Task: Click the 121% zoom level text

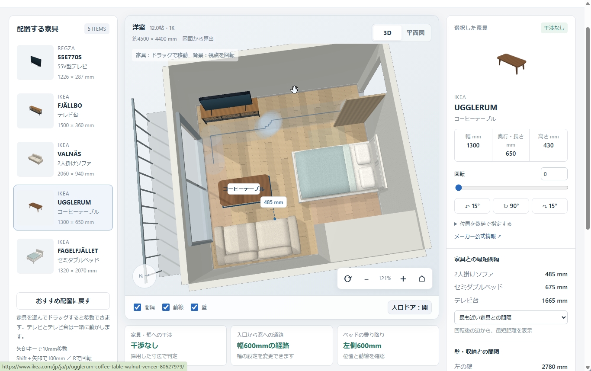Action: (x=385, y=278)
